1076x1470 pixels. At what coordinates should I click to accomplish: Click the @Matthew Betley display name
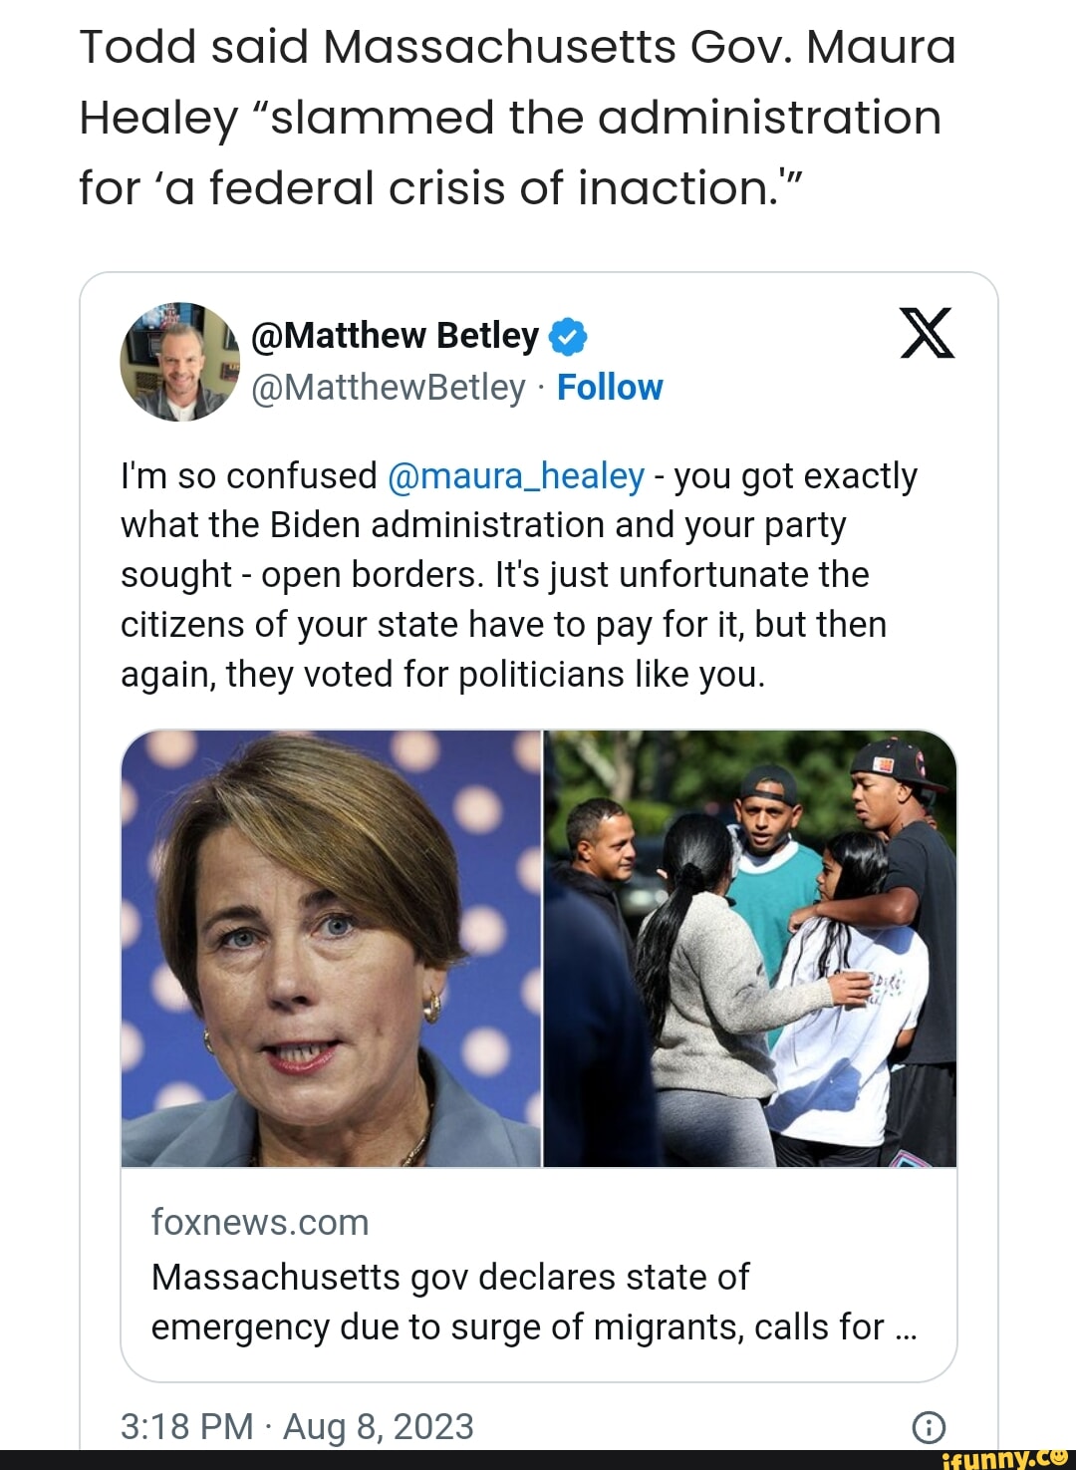395,336
